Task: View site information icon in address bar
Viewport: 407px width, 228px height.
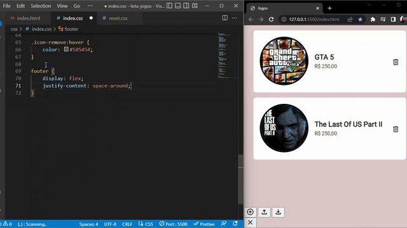Action: pos(284,20)
